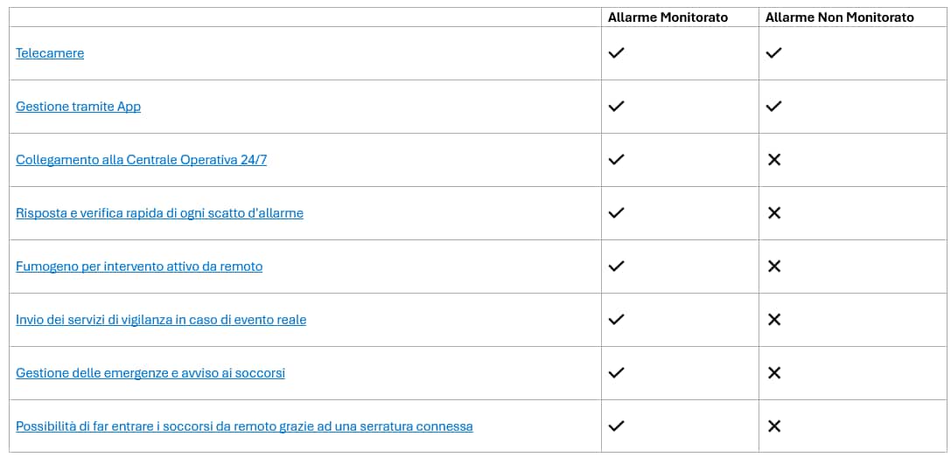Open Invio dei servizi di vigilanza link
This screenshot has height=457, width=951.
(x=161, y=320)
